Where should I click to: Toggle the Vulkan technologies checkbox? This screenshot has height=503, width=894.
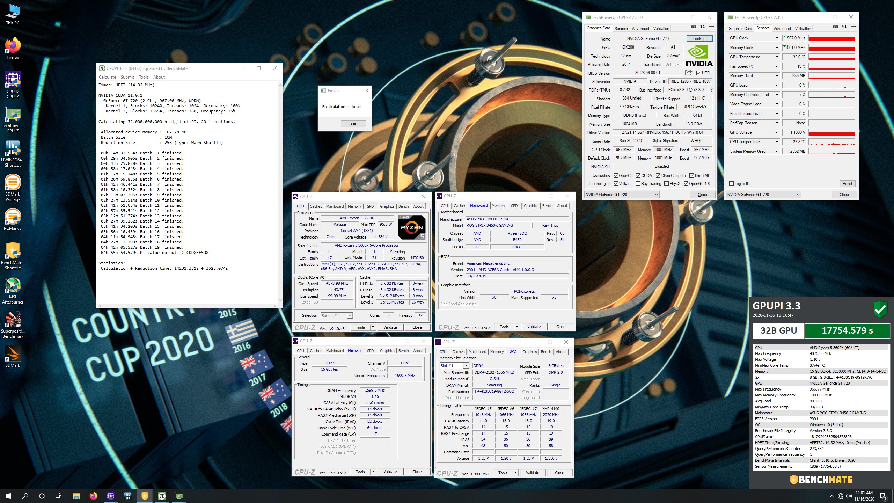click(616, 184)
